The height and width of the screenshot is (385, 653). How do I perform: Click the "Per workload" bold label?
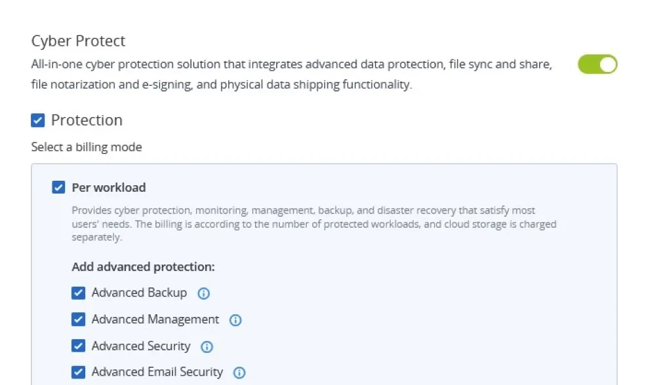[x=109, y=188]
